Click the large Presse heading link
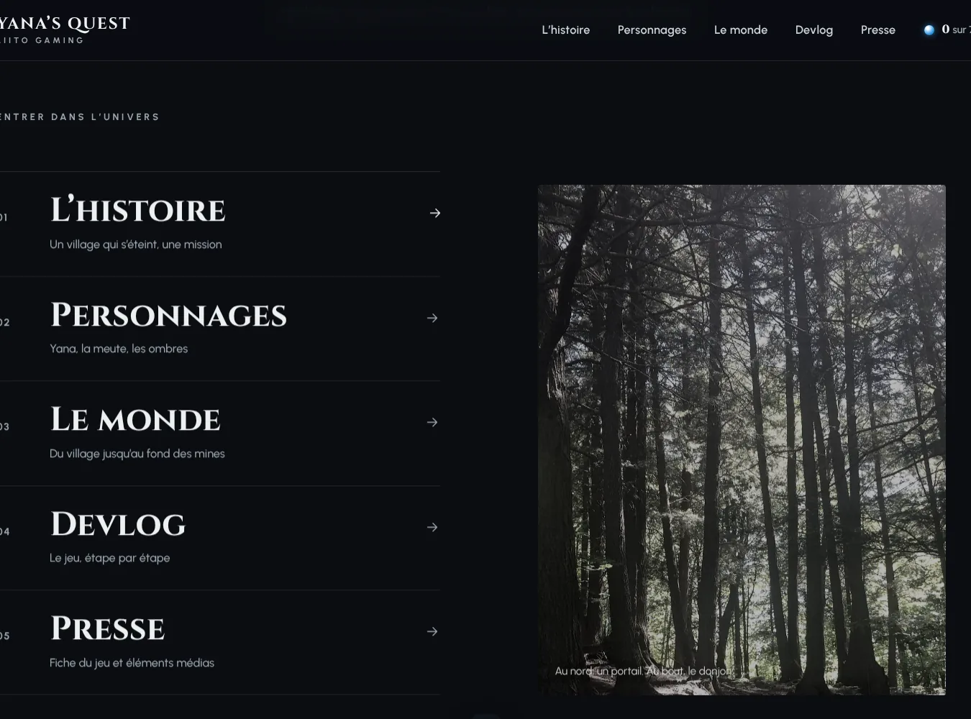The image size is (971, 719). pos(107,629)
